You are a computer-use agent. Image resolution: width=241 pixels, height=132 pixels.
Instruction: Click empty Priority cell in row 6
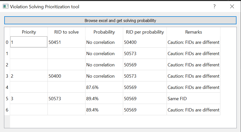tap(29, 110)
